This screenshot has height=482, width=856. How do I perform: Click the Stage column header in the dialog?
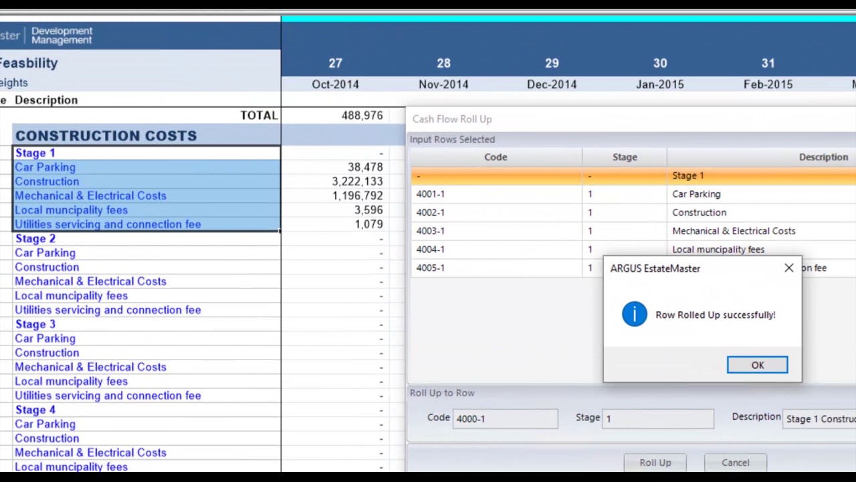[625, 157]
